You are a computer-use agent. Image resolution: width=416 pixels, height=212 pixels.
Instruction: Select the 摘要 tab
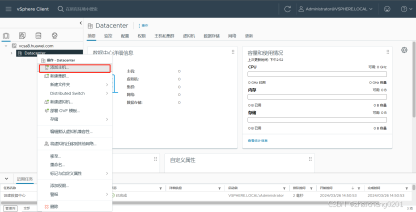click(91, 36)
